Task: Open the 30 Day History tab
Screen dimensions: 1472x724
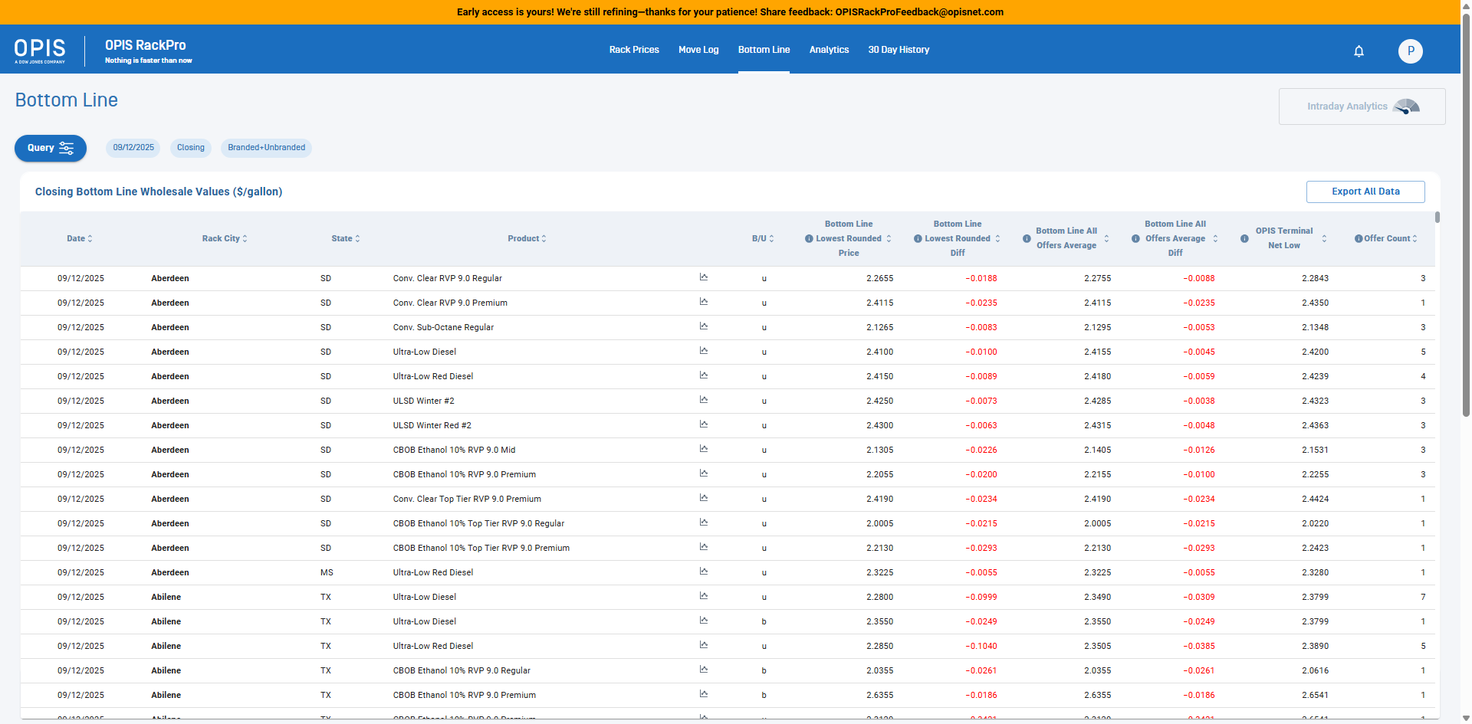Action: 899,50
